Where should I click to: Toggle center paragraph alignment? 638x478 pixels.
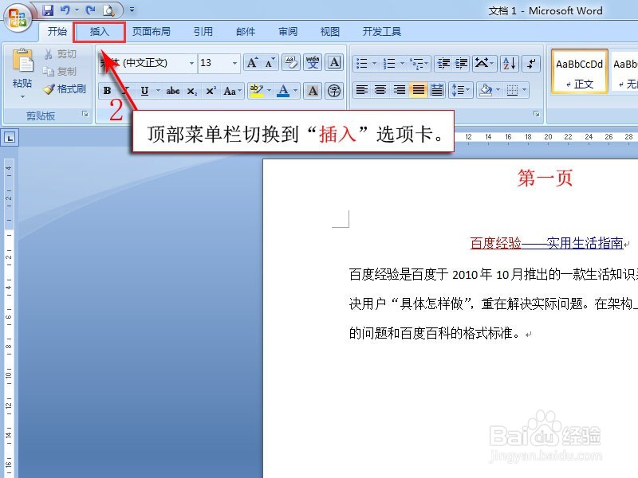click(x=381, y=90)
